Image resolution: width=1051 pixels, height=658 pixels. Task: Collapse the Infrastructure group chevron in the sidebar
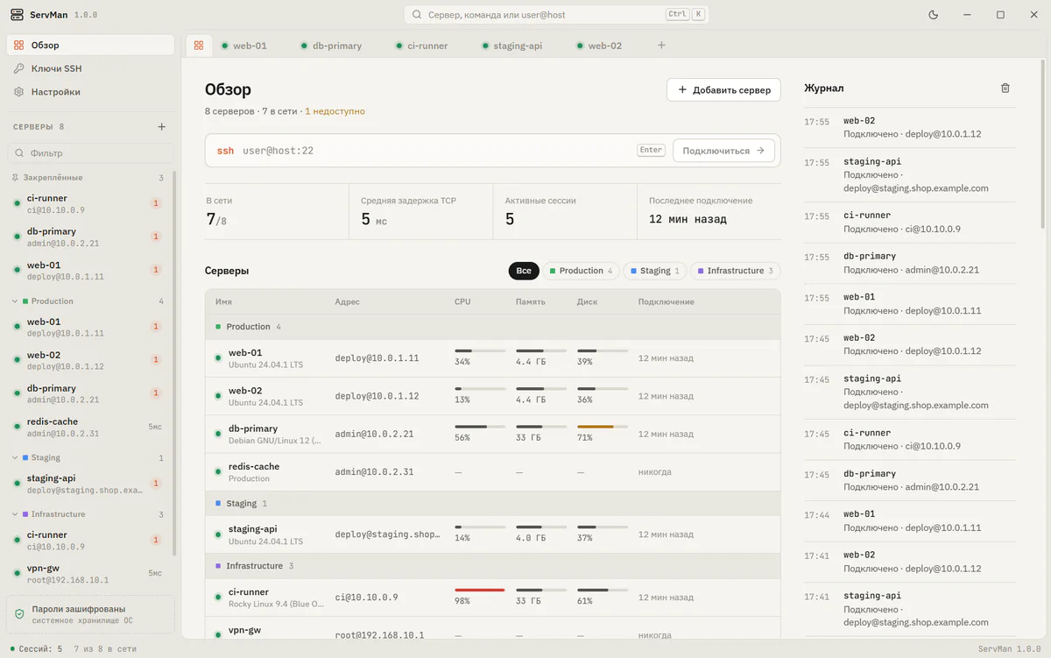15,514
